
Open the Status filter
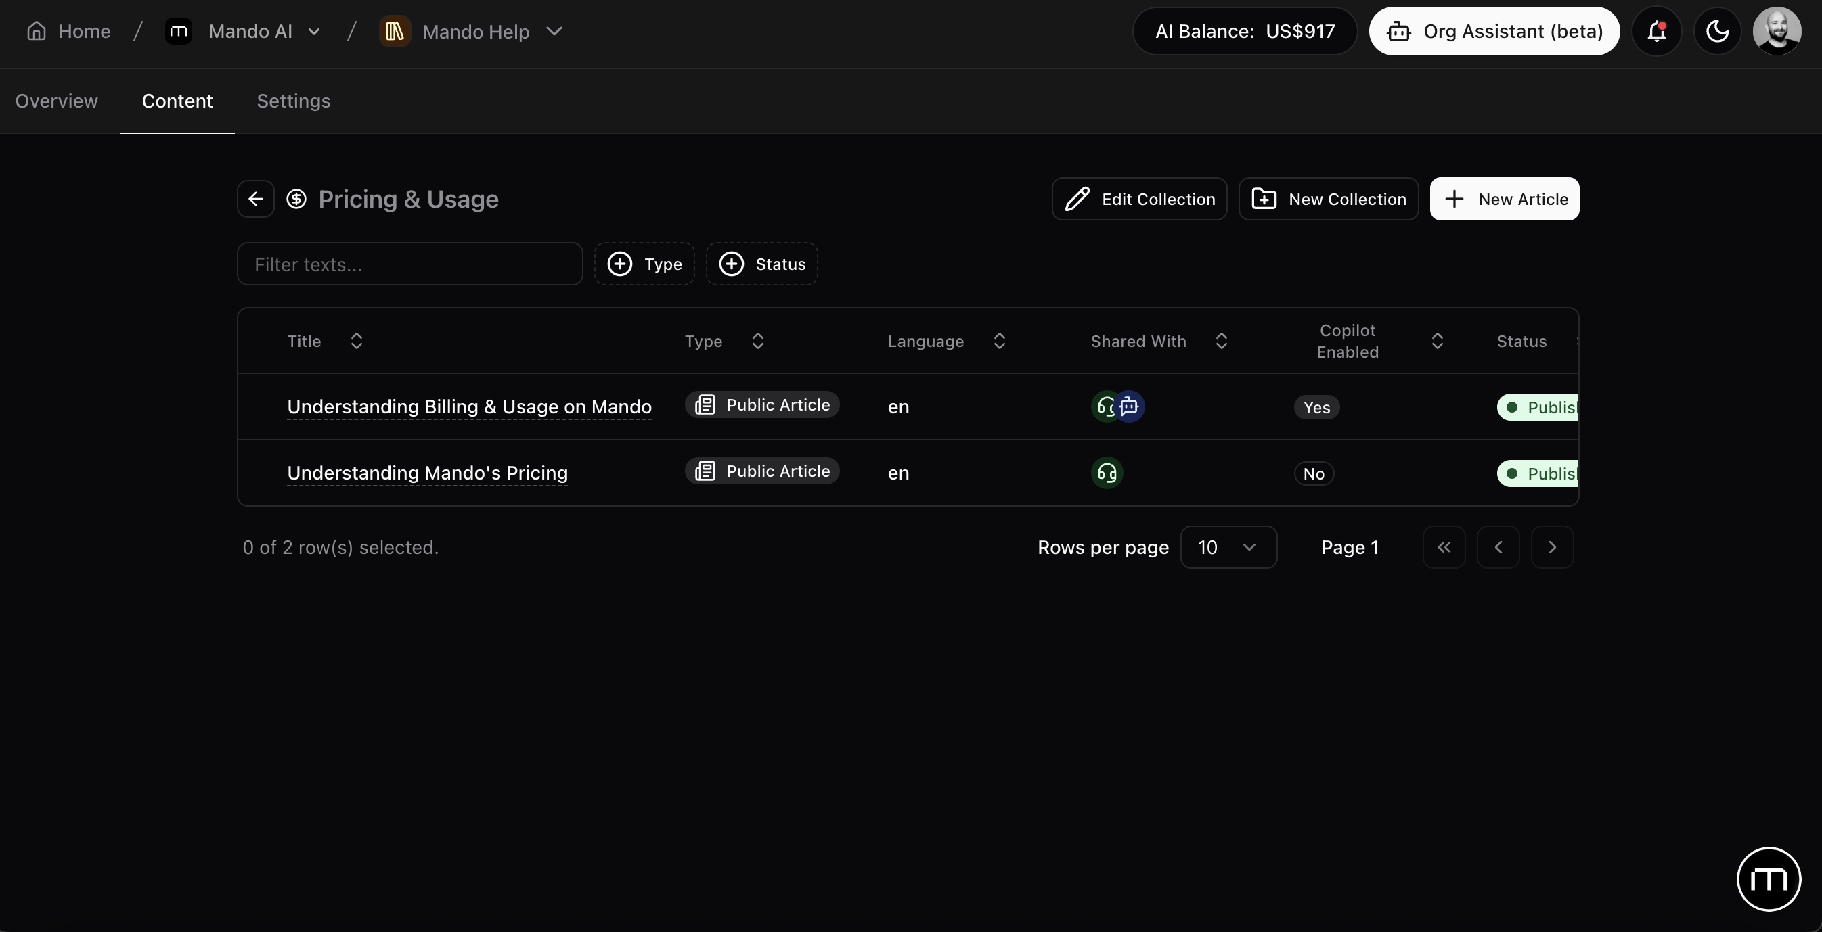[761, 264]
